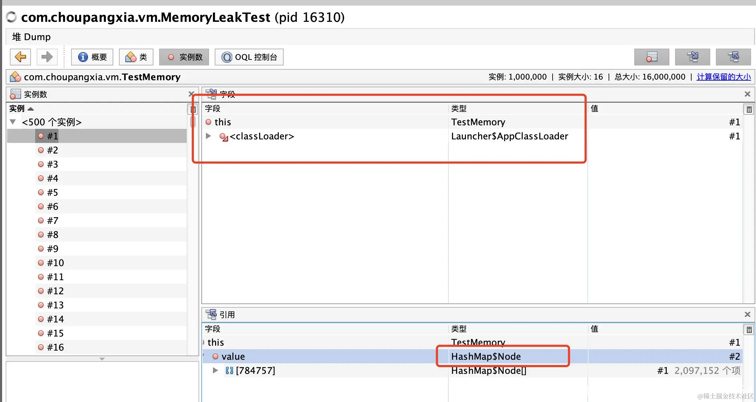Click the 计算保留的大小 link
The width and height of the screenshot is (756, 402).
pos(724,77)
